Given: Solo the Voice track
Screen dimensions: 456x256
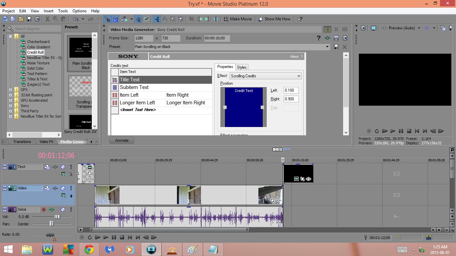Looking at the screenshot, I should coord(71,210).
